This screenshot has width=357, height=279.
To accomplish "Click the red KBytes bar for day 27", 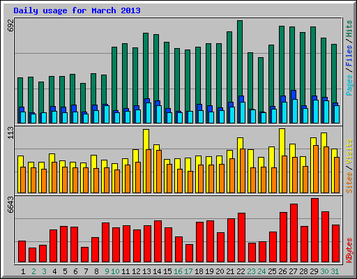I will (x=294, y=233).
